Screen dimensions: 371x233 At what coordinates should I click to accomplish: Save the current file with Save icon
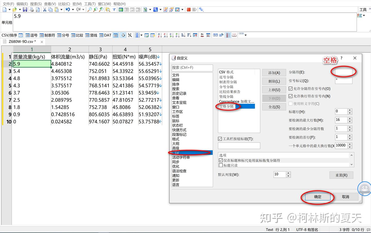(25, 10)
